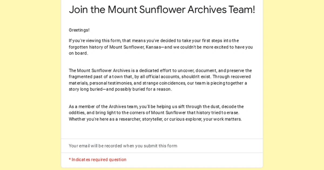Image resolution: width=324 pixels, height=170 pixels.
Task: Click the line starting 'forgotten history of Mount Sunflower'
Action: (x=161, y=47)
